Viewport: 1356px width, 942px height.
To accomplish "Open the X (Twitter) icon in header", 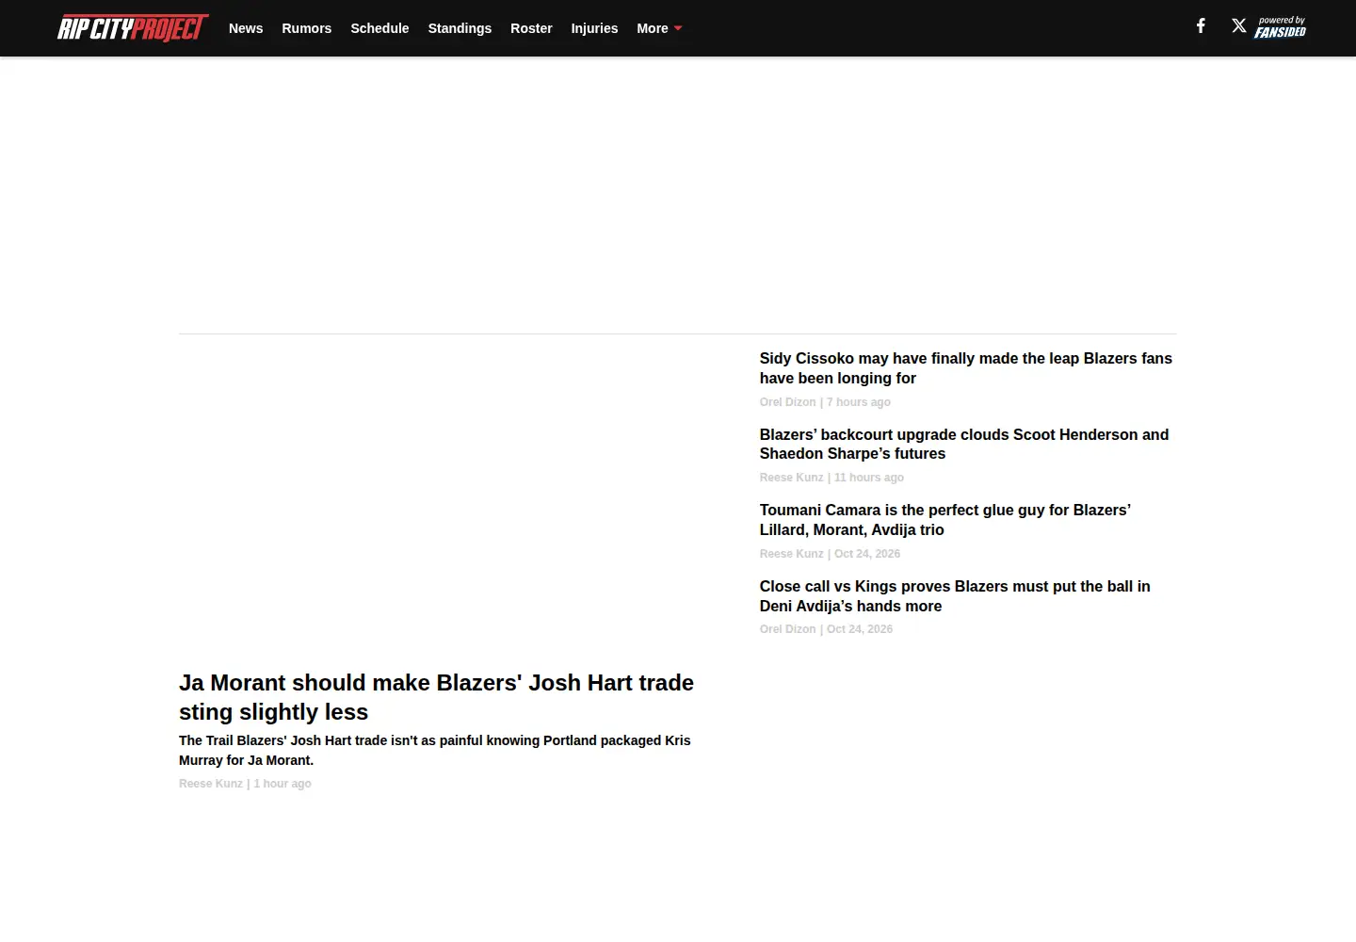I will (x=1239, y=26).
